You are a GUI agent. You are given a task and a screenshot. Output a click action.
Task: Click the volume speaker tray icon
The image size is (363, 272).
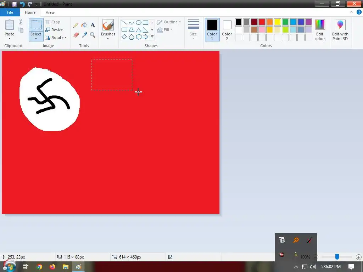[313, 267]
